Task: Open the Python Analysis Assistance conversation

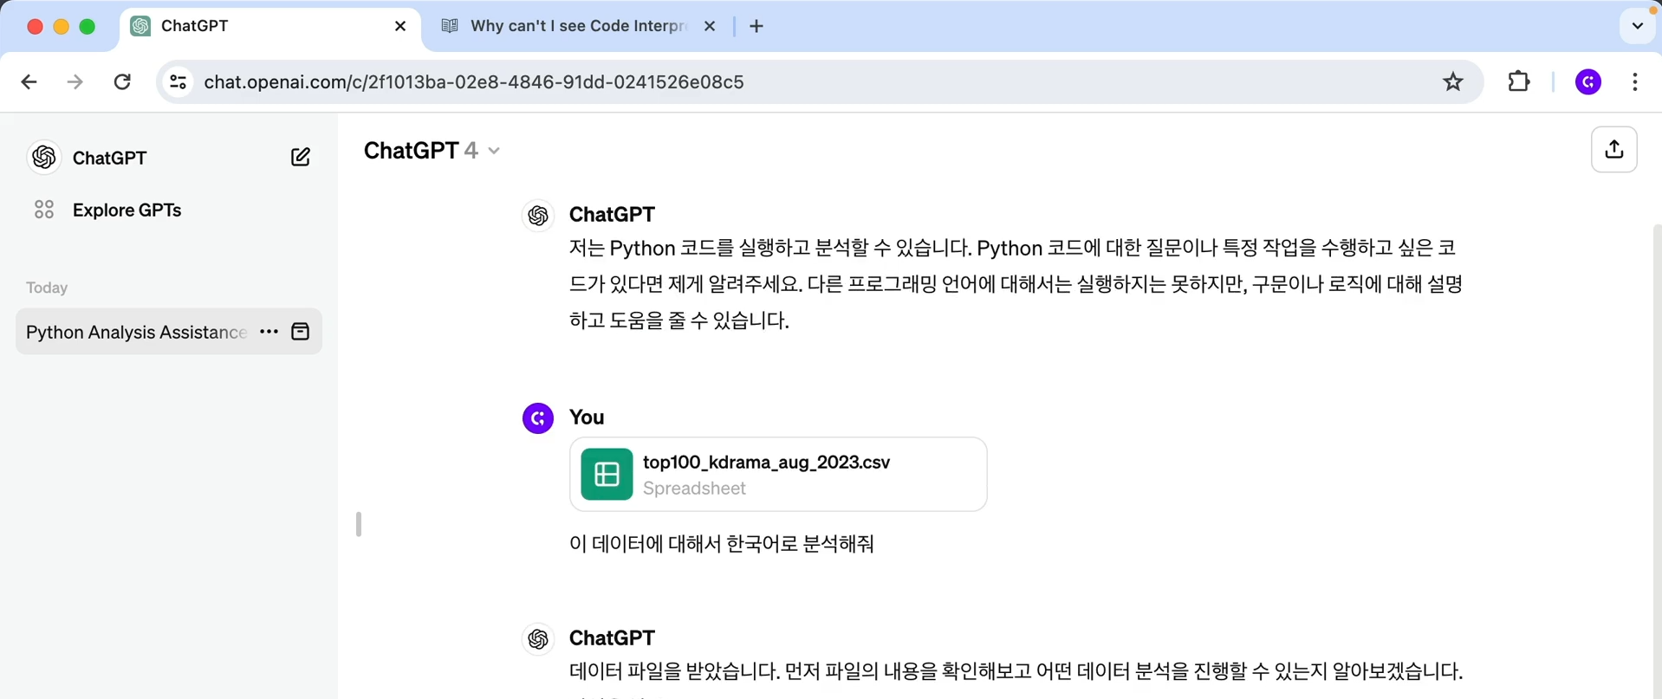Action: (136, 332)
